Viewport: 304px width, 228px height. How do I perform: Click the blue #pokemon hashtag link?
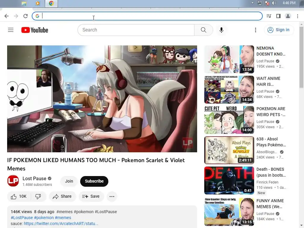[x=44, y=218]
